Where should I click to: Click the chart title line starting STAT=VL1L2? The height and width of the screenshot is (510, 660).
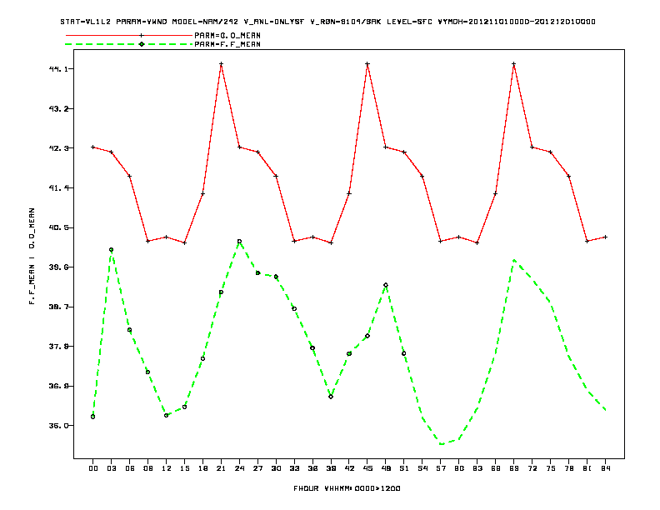pos(327,22)
